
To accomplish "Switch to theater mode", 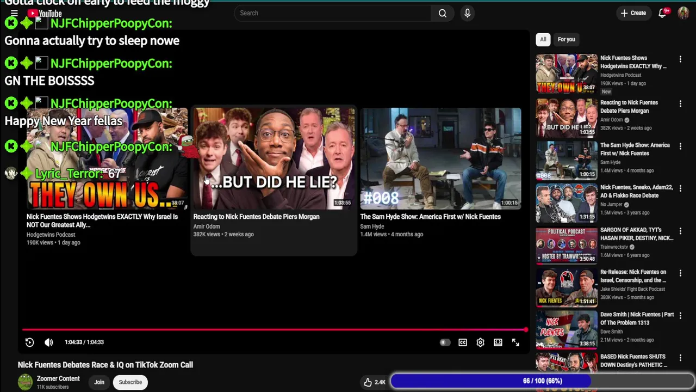I will pyautogui.click(x=498, y=342).
